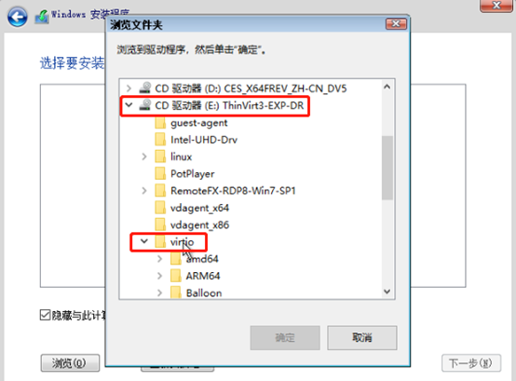Collapse the CD drive E: tree node

tap(129, 105)
